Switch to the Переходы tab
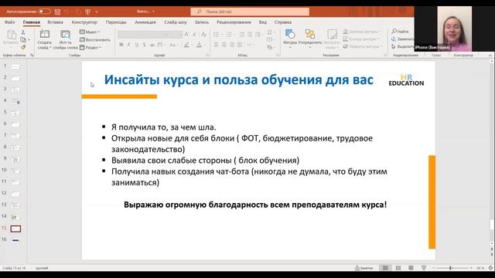This screenshot has width=495, height=278. point(116,22)
